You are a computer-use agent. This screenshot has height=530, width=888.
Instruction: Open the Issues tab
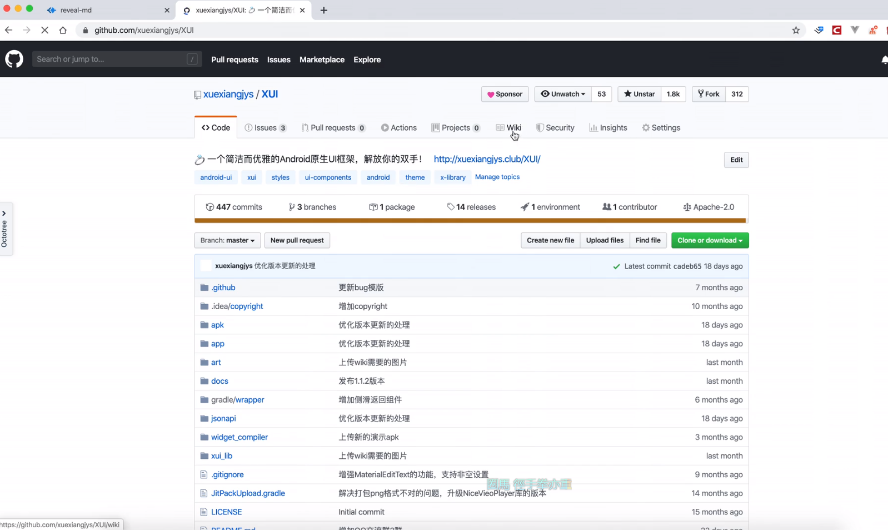click(265, 127)
